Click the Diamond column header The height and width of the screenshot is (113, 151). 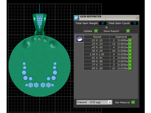tap(121, 37)
